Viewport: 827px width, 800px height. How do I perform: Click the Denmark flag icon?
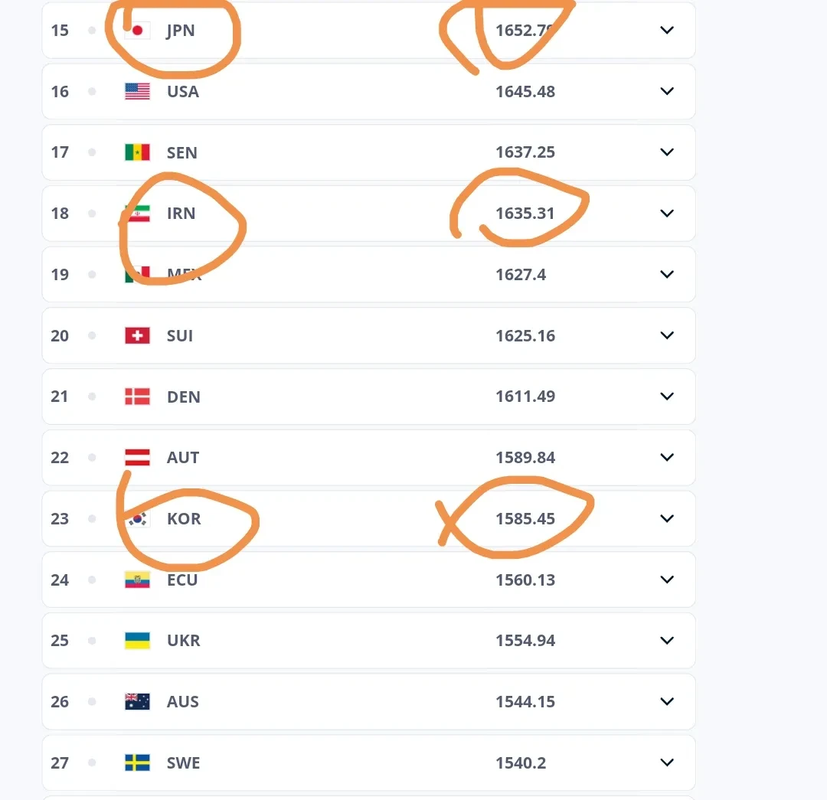click(x=137, y=397)
